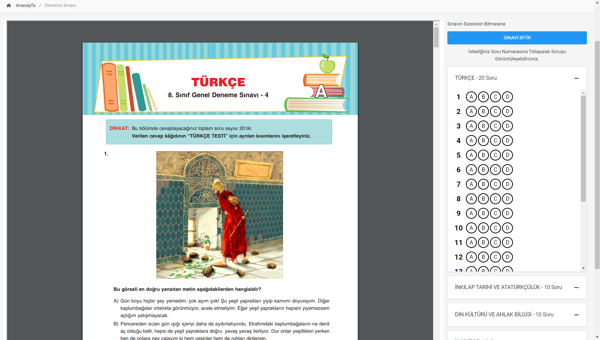Screen dimensions: 600x340
Task: Click the home icon in breadcrumb
Action: (x=9, y=5)
